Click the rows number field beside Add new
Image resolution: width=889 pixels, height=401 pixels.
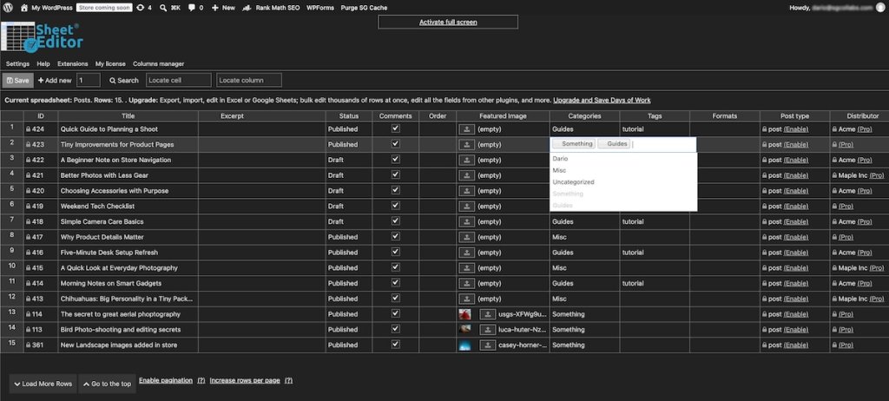click(89, 81)
